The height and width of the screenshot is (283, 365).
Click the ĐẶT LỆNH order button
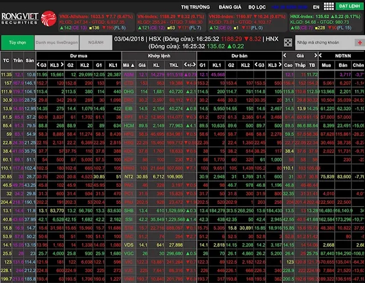[x=348, y=6]
